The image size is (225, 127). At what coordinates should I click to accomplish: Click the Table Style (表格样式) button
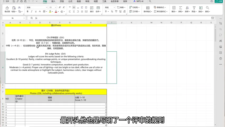[160, 7]
